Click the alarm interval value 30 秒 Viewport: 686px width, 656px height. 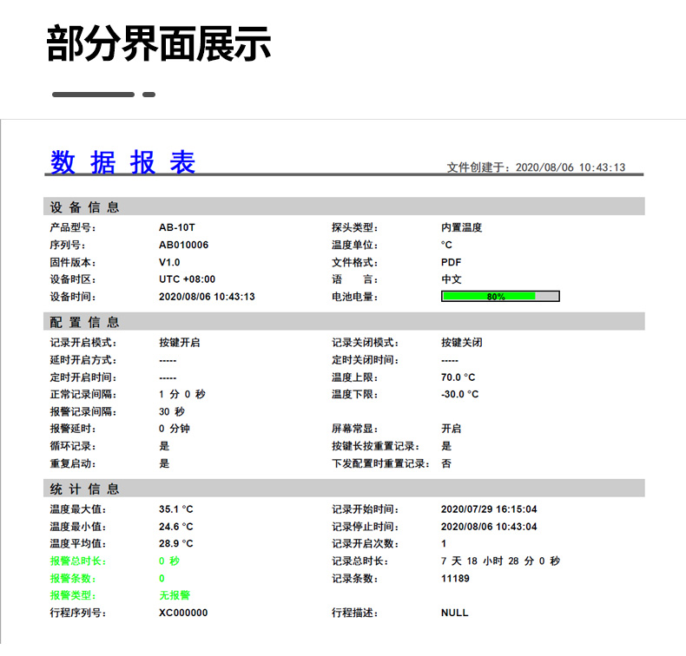172,411
